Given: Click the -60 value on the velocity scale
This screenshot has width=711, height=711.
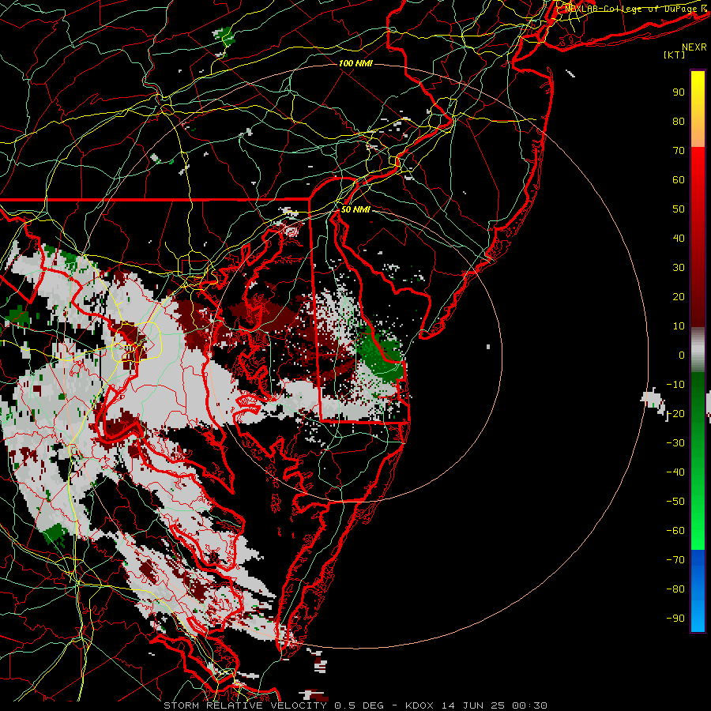Looking at the screenshot, I should tap(675, 531).
